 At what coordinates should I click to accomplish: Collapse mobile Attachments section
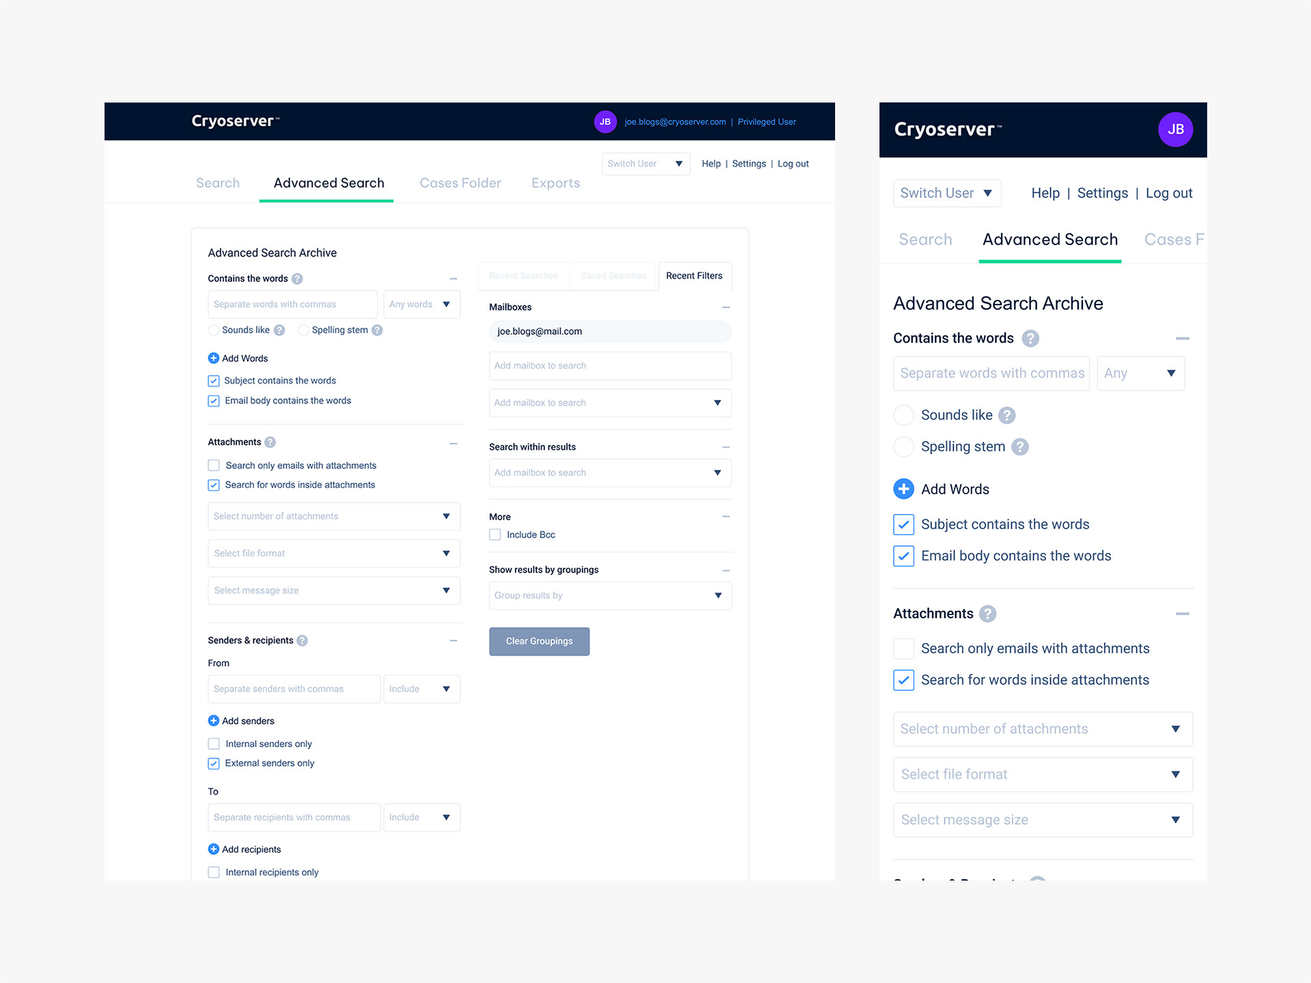tap(1183, 614)
